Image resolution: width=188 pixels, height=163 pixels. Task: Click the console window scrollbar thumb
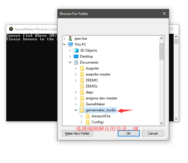point(176,41)
